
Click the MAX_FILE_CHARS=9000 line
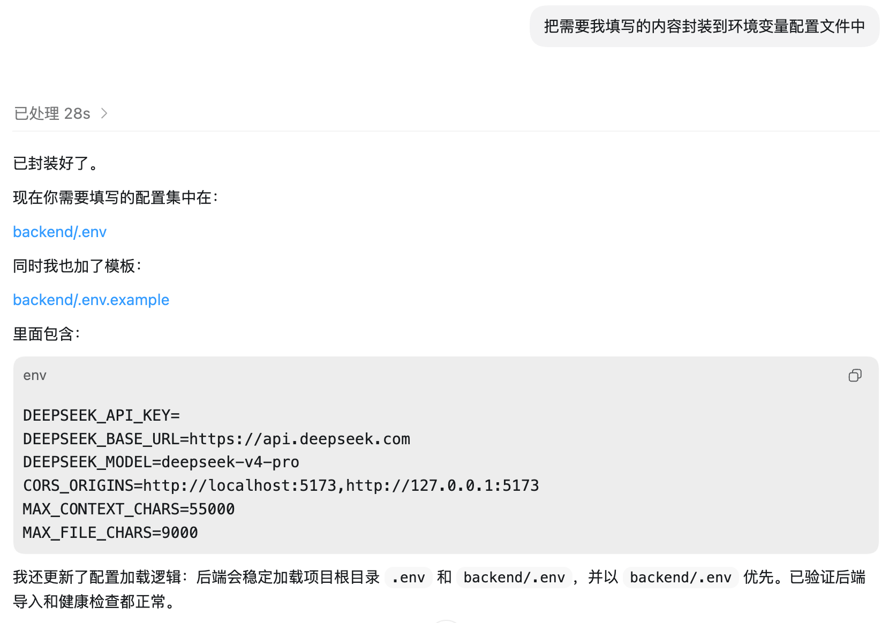(x=110, y=533)
